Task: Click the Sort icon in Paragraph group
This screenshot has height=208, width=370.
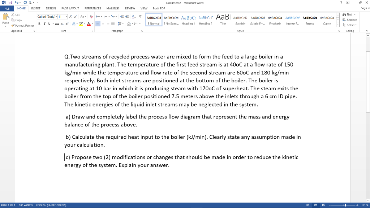Action: tap(134, 17)
